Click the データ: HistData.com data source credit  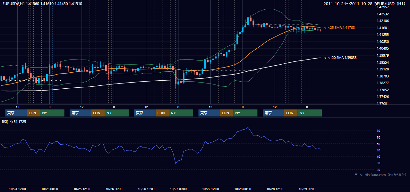[380, 175]
